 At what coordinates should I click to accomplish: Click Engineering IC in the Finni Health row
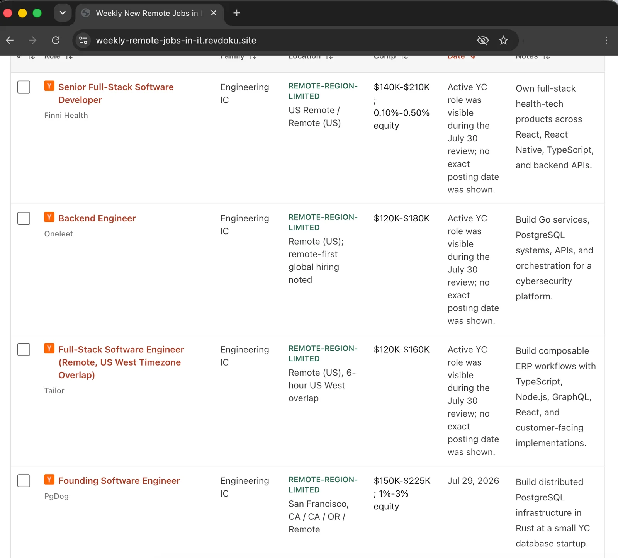click(x=244, y=94)
